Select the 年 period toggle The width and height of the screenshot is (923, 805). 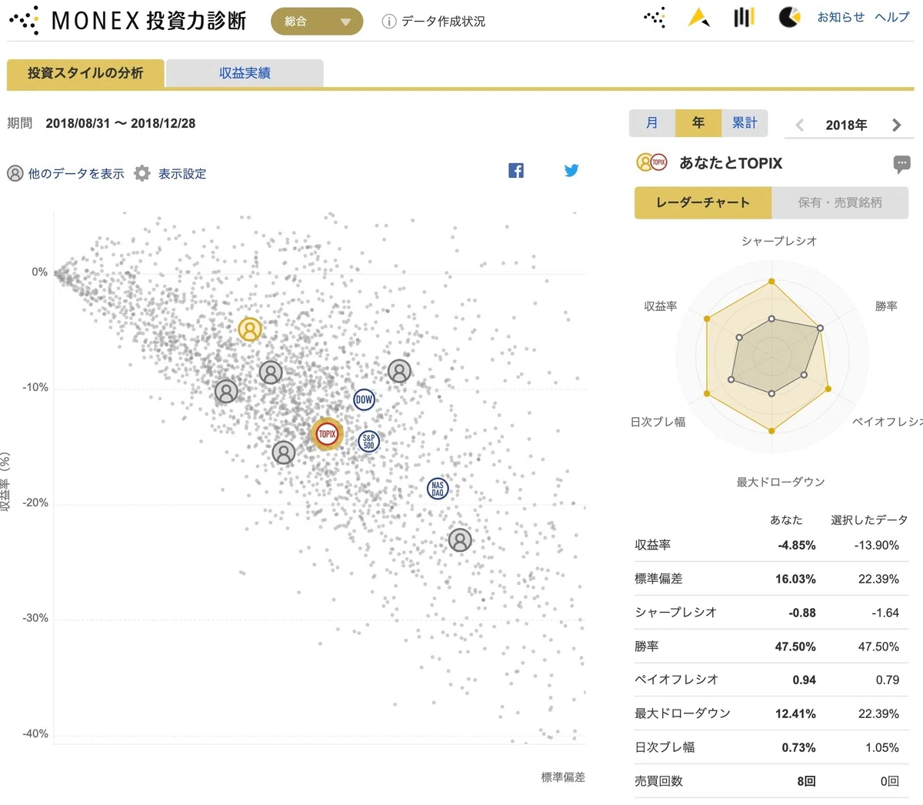click(698, 123)
